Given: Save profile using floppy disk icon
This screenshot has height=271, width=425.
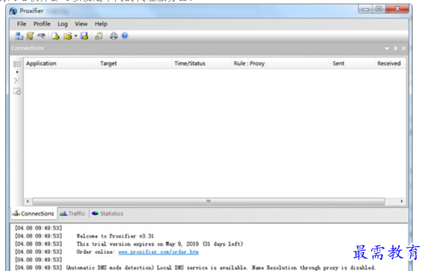Looking at the screenshot, I should pyautogui.click(x=84, y=36).
